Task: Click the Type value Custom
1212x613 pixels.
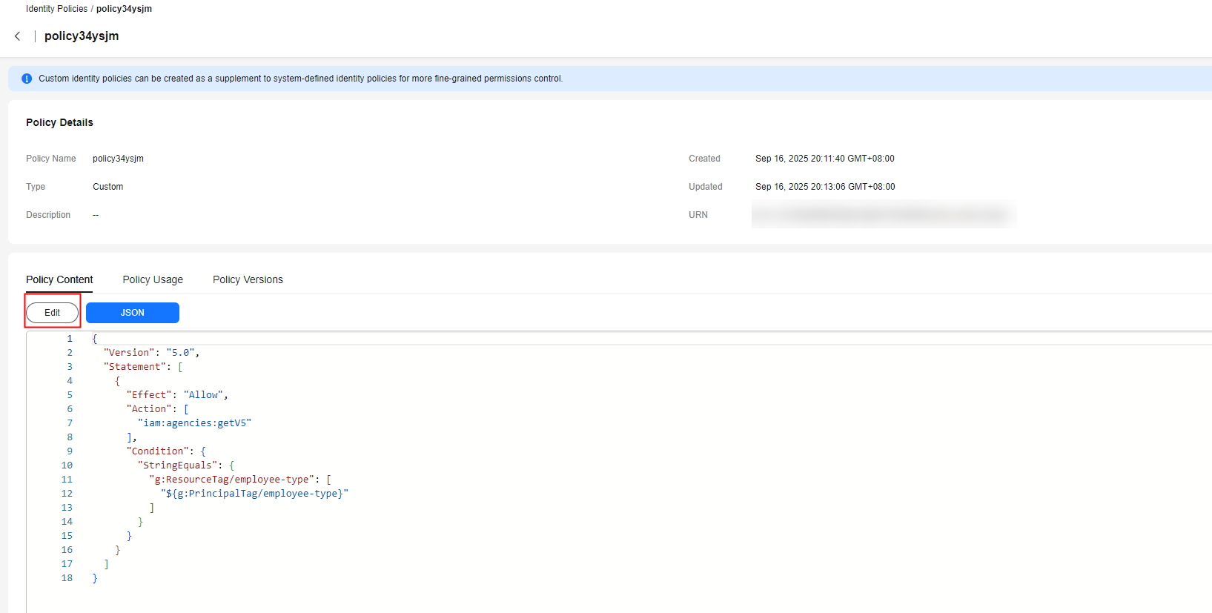Action: [107, 187]
